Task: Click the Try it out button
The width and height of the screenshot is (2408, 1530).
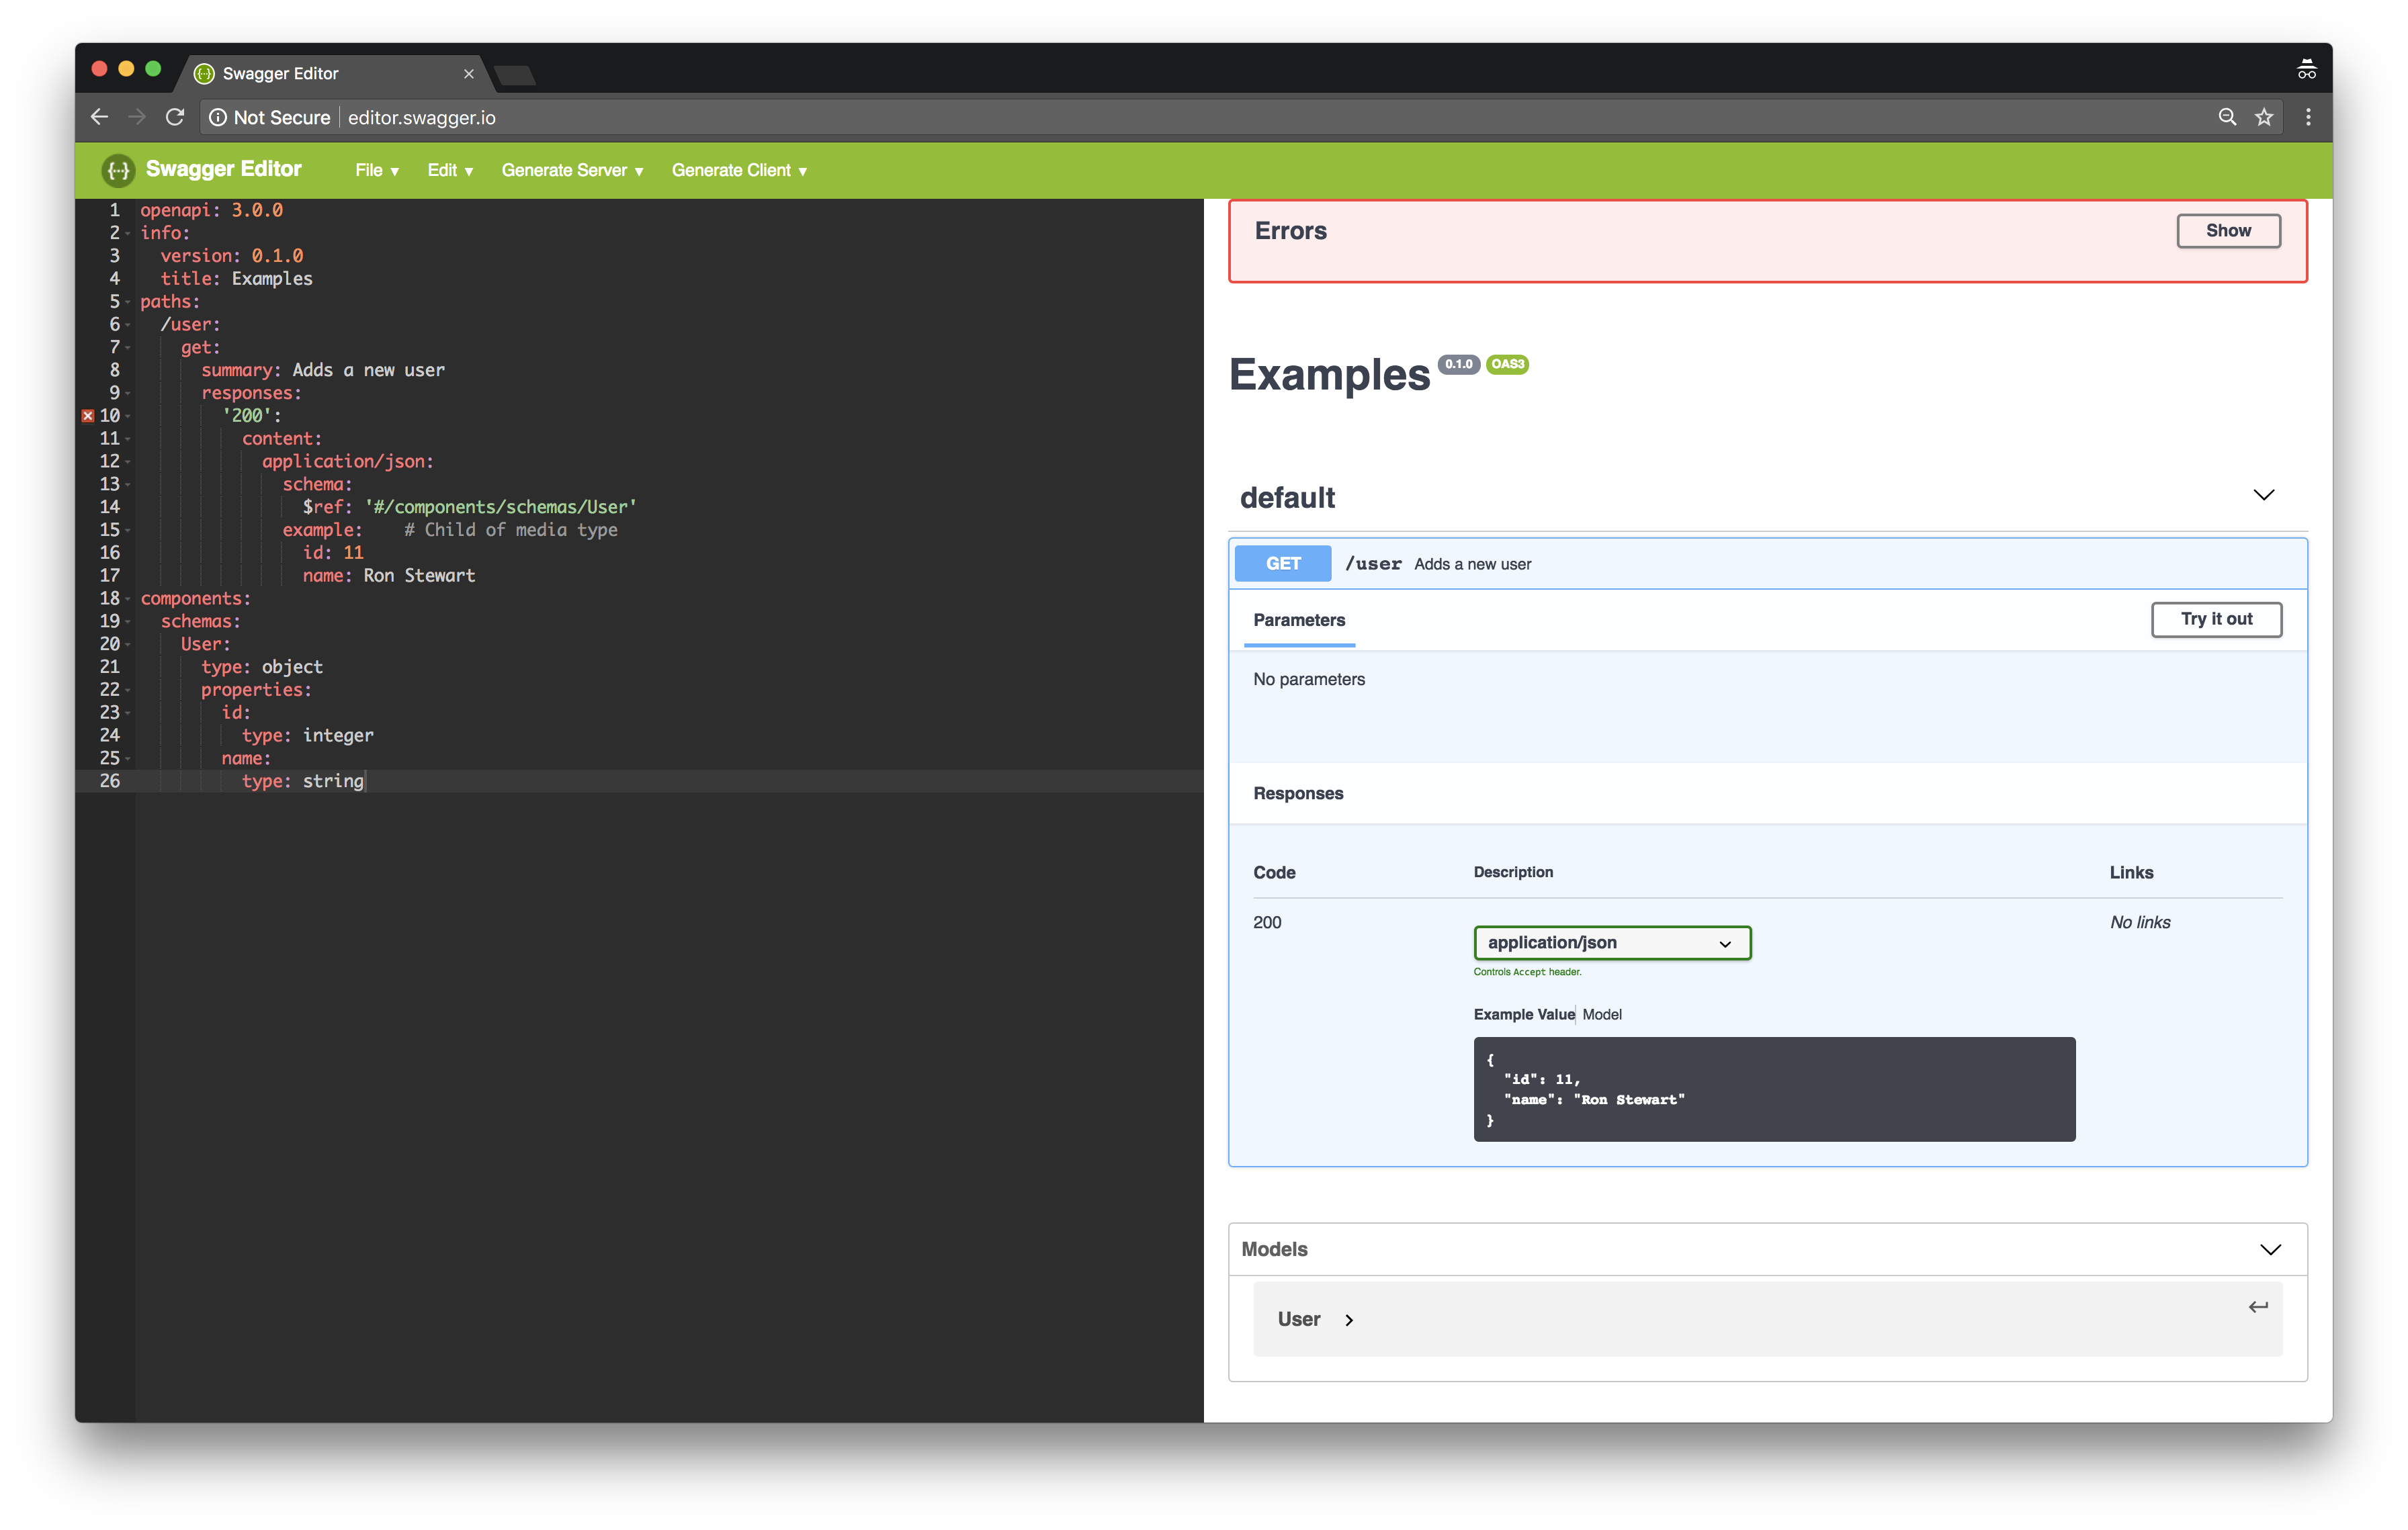Action: point(2216,619)
